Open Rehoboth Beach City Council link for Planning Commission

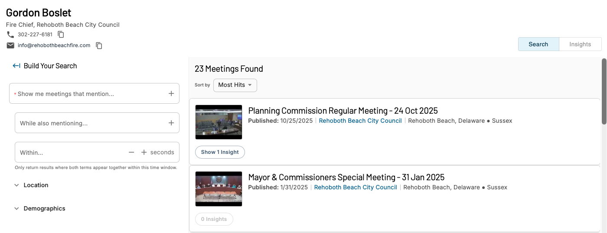tap(360, 121)
